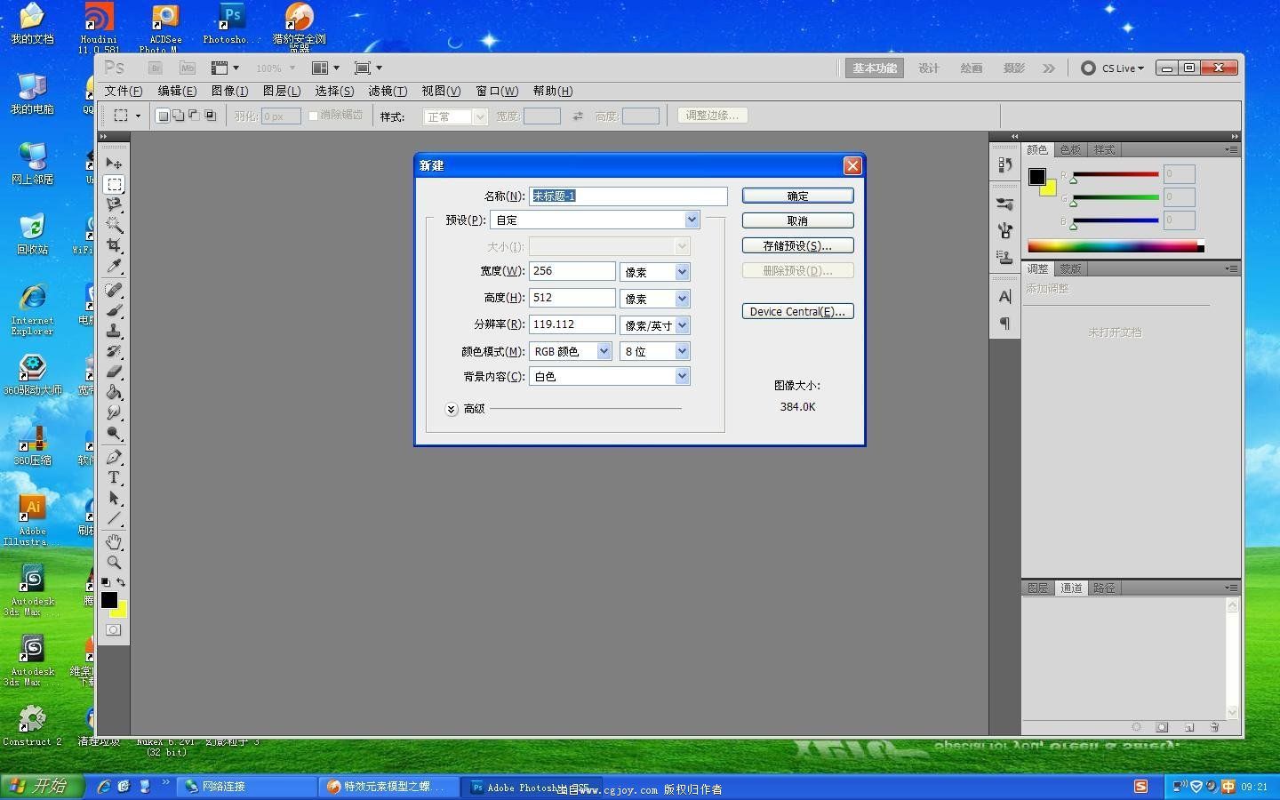Screen dimensions: 1280x800
Task: Toggle Quick Mask mode icon
Action: [x=114, y=629]
